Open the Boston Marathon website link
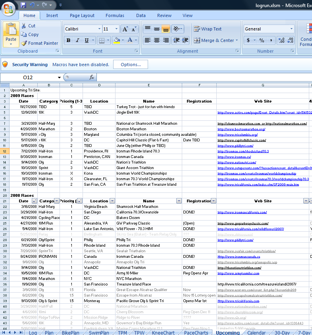 tap(241, 129)
